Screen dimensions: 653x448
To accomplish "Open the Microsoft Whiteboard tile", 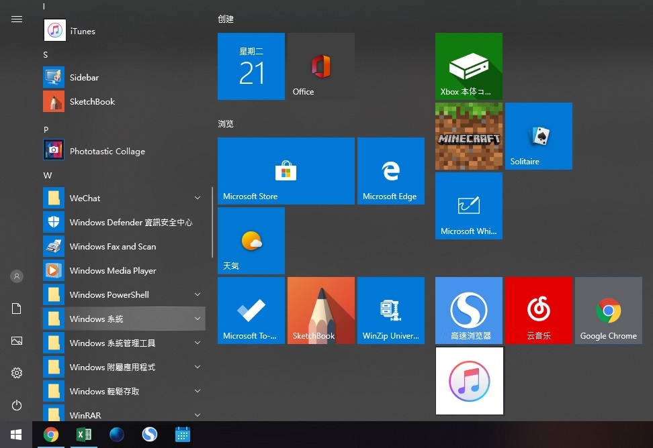I will [469, 205].
